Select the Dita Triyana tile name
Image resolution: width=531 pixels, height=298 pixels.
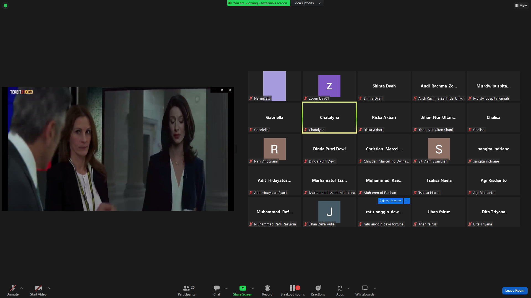click(493, 212)
